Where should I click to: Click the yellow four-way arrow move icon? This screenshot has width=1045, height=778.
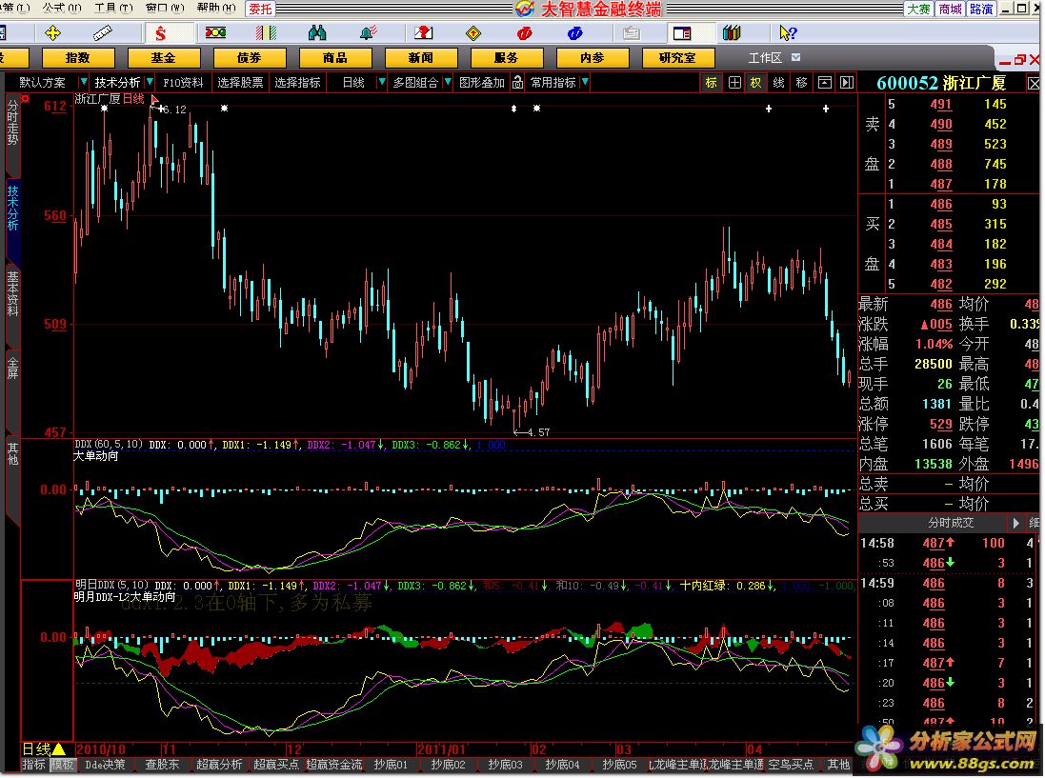pos(52,32)
